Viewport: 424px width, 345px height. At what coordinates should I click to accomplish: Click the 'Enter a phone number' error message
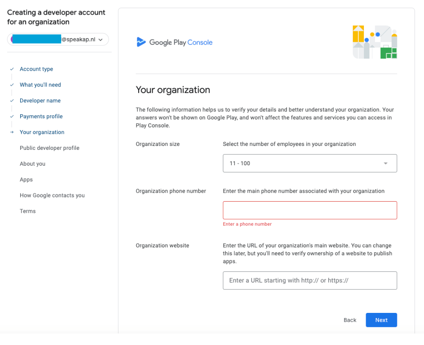(x=247, y=224)
